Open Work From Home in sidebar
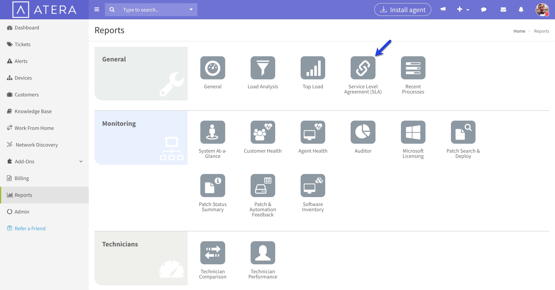This screenshot has width=555, height=290. pyautogui.click(x=44, y=128)
